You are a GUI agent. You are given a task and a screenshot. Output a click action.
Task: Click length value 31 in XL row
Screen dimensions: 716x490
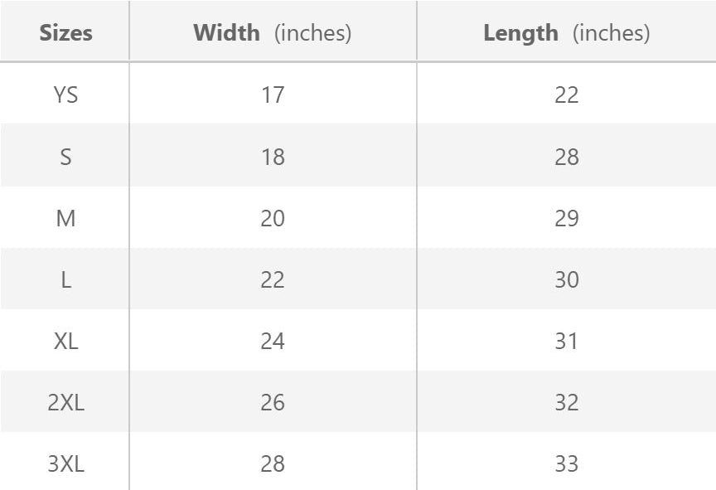pyautogui.click(x=566, y=341)
